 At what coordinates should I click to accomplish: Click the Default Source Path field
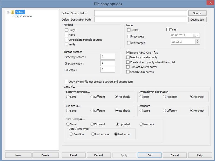[x=140, y=13]
